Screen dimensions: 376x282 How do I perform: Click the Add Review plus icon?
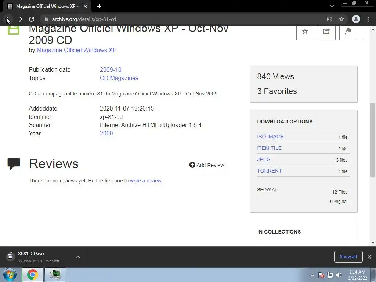point(192,165)
